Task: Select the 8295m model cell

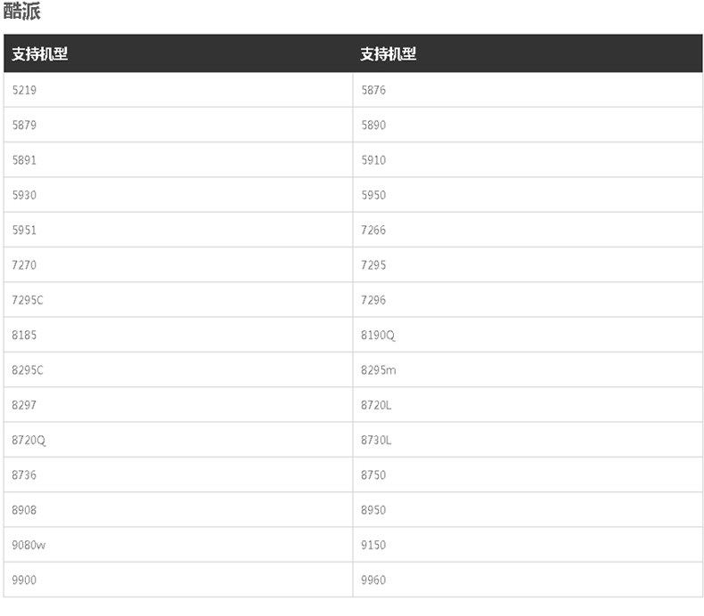Action: [379, 370]
